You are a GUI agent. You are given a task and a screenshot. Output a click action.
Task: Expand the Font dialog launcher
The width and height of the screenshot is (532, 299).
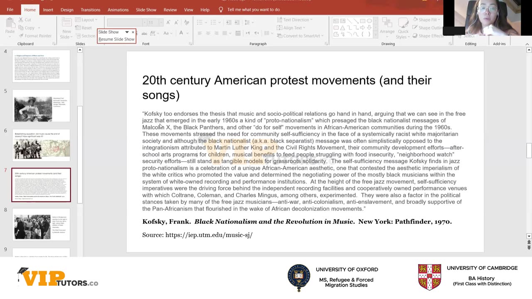pyautogui.click(x=190, y=44)
